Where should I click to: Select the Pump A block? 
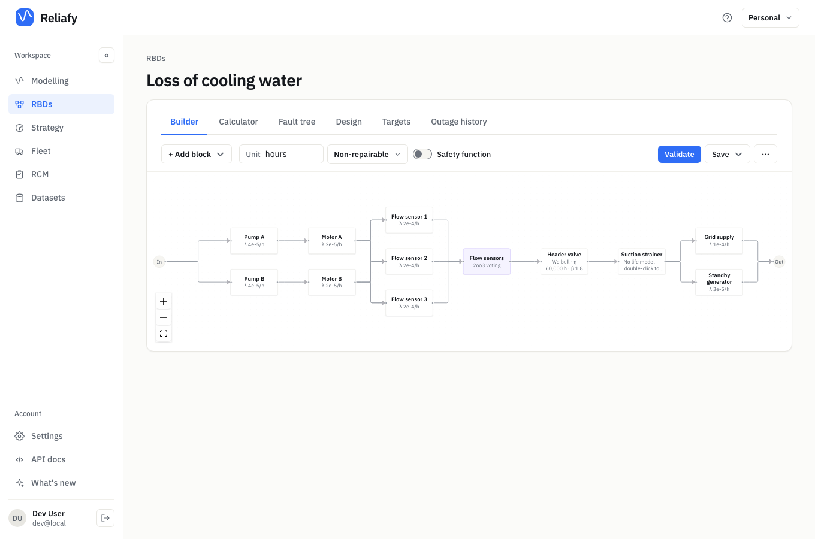(254, 241)
